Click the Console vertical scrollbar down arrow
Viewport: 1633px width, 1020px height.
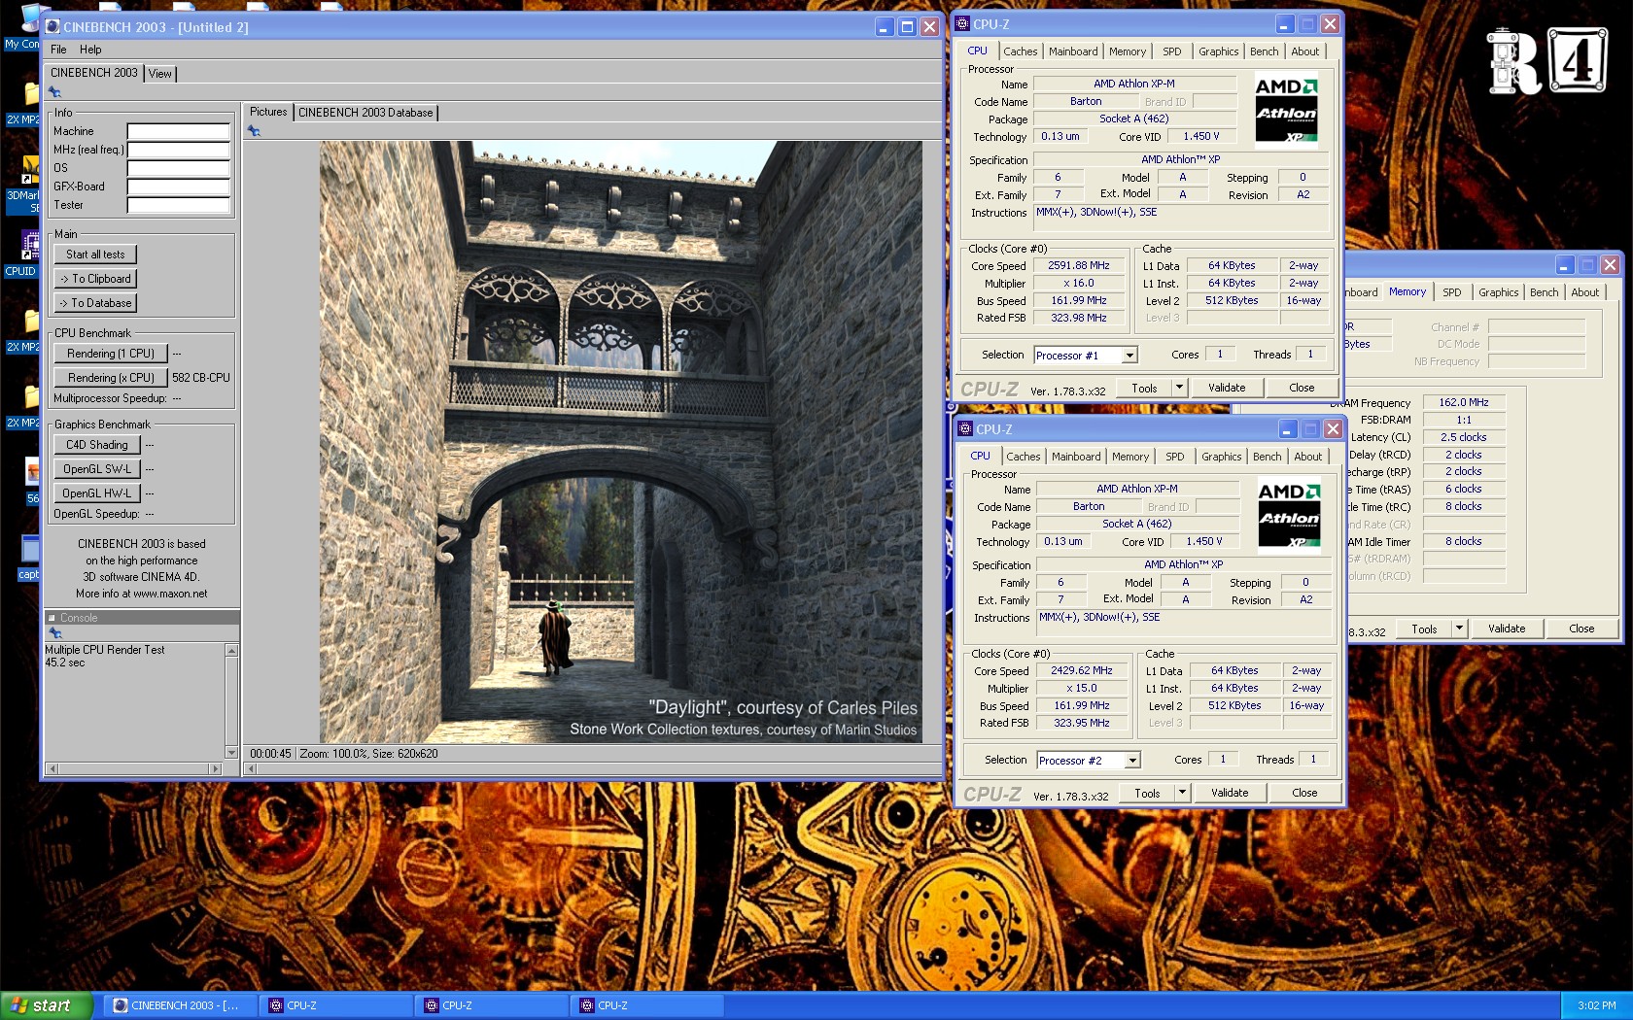click(x=231, y=752)
